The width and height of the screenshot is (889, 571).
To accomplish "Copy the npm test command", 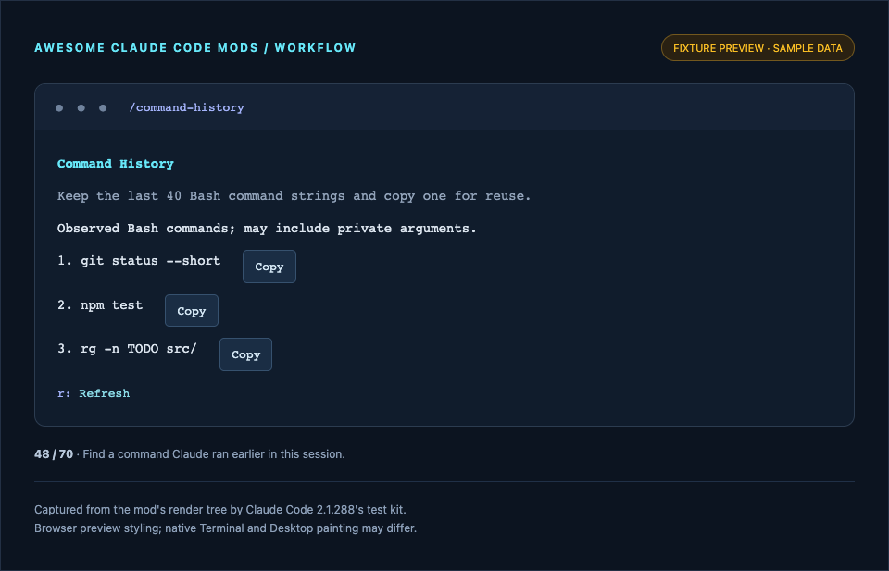I will (192, 310).
